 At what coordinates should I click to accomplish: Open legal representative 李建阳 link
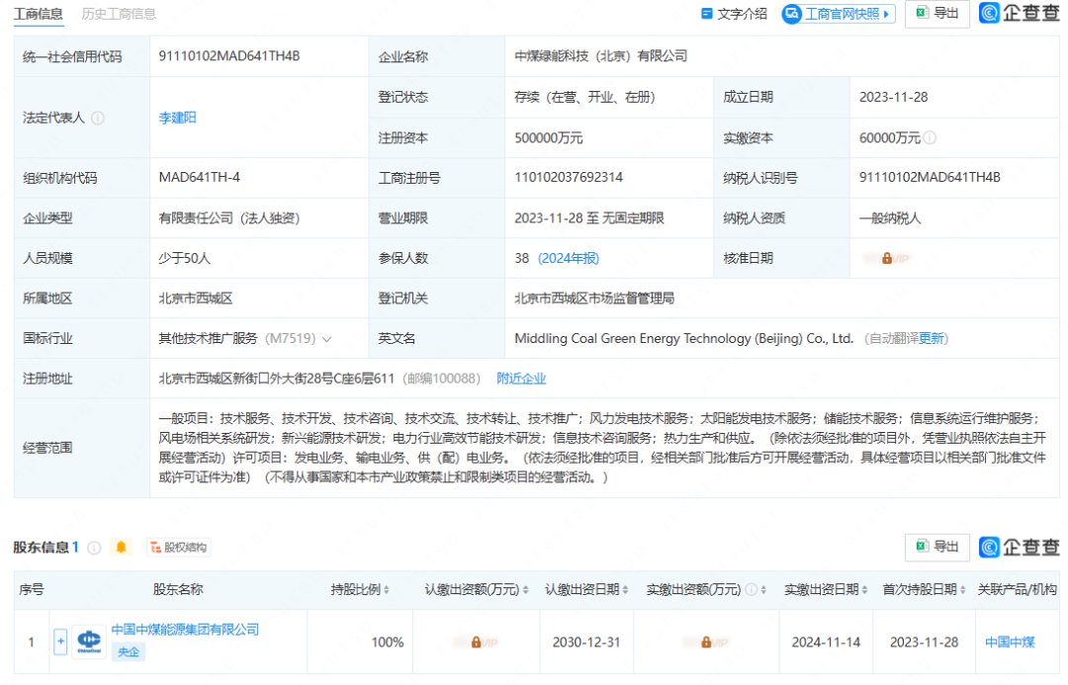pyautogui.click(x=178, y=118)
